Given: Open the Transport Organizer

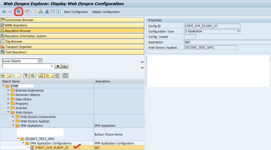Looking at the screenshot, I should click(x=72, y=47).
